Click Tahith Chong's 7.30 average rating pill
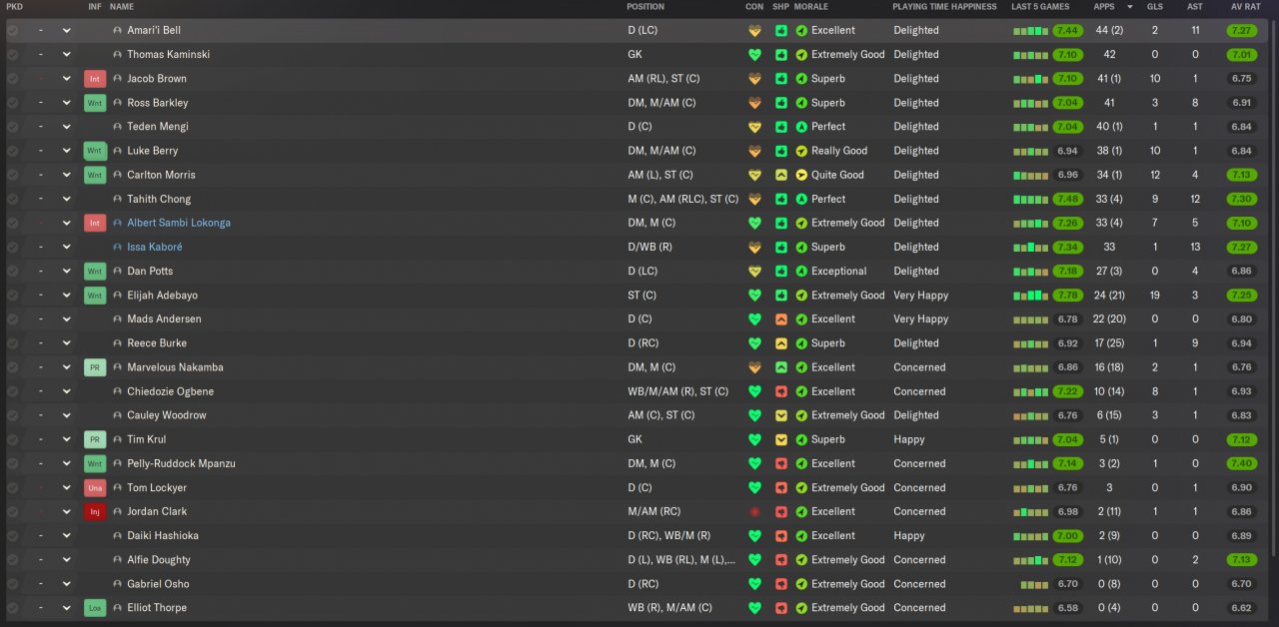Image resolution: width=1279 pixels, height=627 pixels. 1242,199
